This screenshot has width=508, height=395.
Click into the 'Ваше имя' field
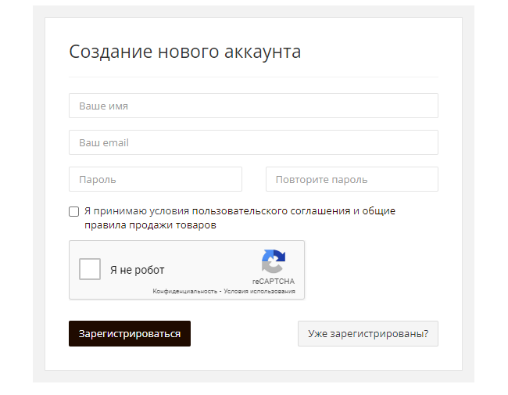click(253, 106)
